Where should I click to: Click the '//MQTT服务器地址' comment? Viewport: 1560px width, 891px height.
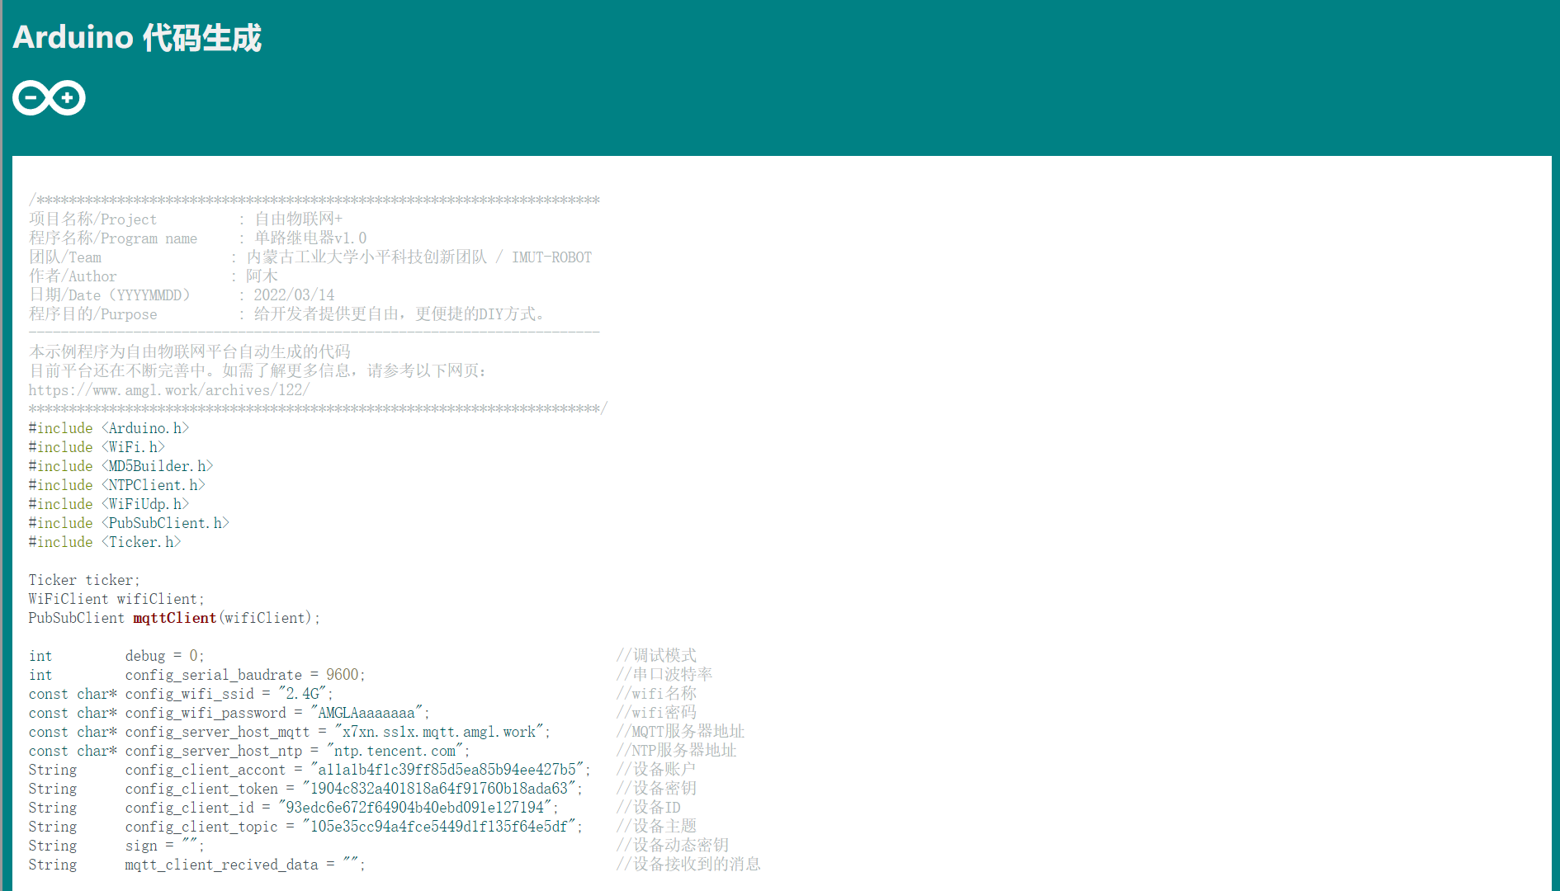pyautogui.click(x=680, y=732)
